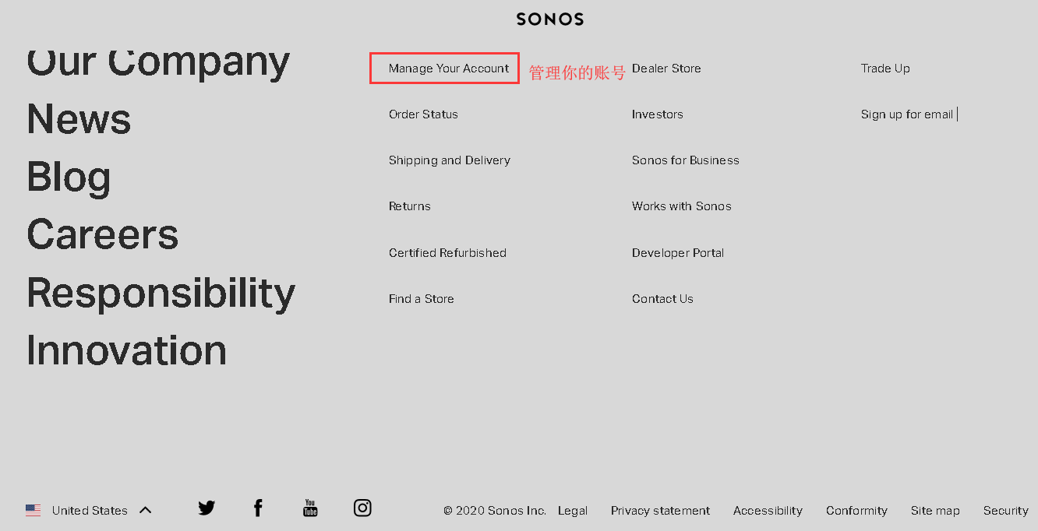Open the Sonos YouTube channel icon

(310, 508)
